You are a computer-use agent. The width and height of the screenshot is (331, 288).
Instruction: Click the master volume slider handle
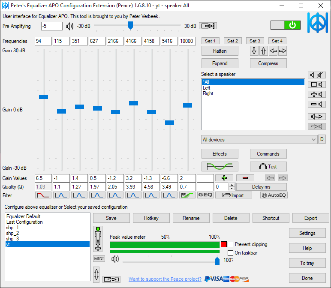pos(217,261)
